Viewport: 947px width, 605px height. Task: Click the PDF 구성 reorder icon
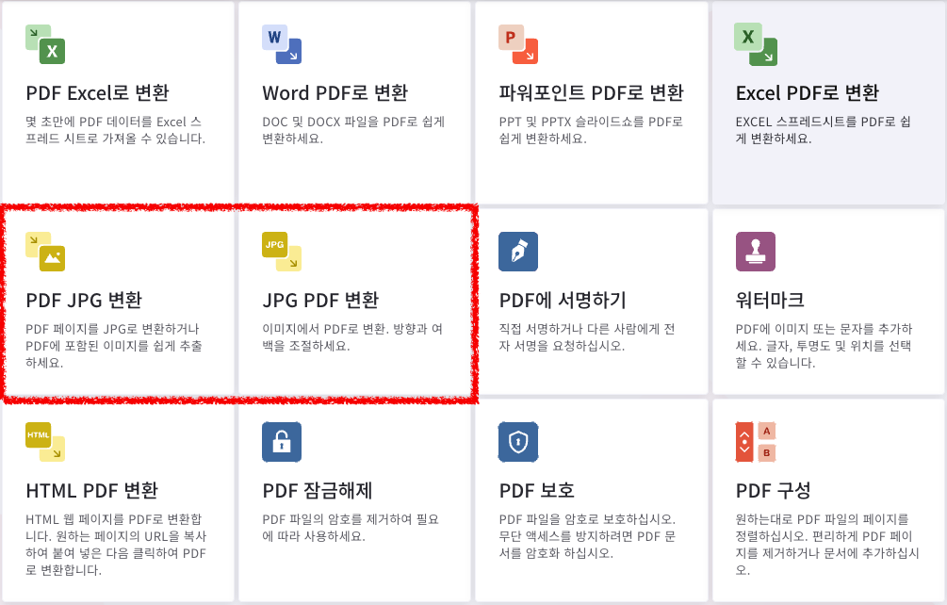[754, 441]
